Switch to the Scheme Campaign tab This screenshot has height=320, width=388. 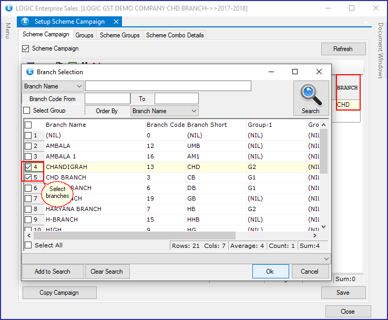[46, 34]
